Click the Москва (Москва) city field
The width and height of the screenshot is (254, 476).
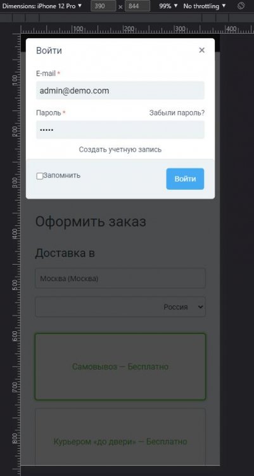pyautogui.click(x=120, y=279)
